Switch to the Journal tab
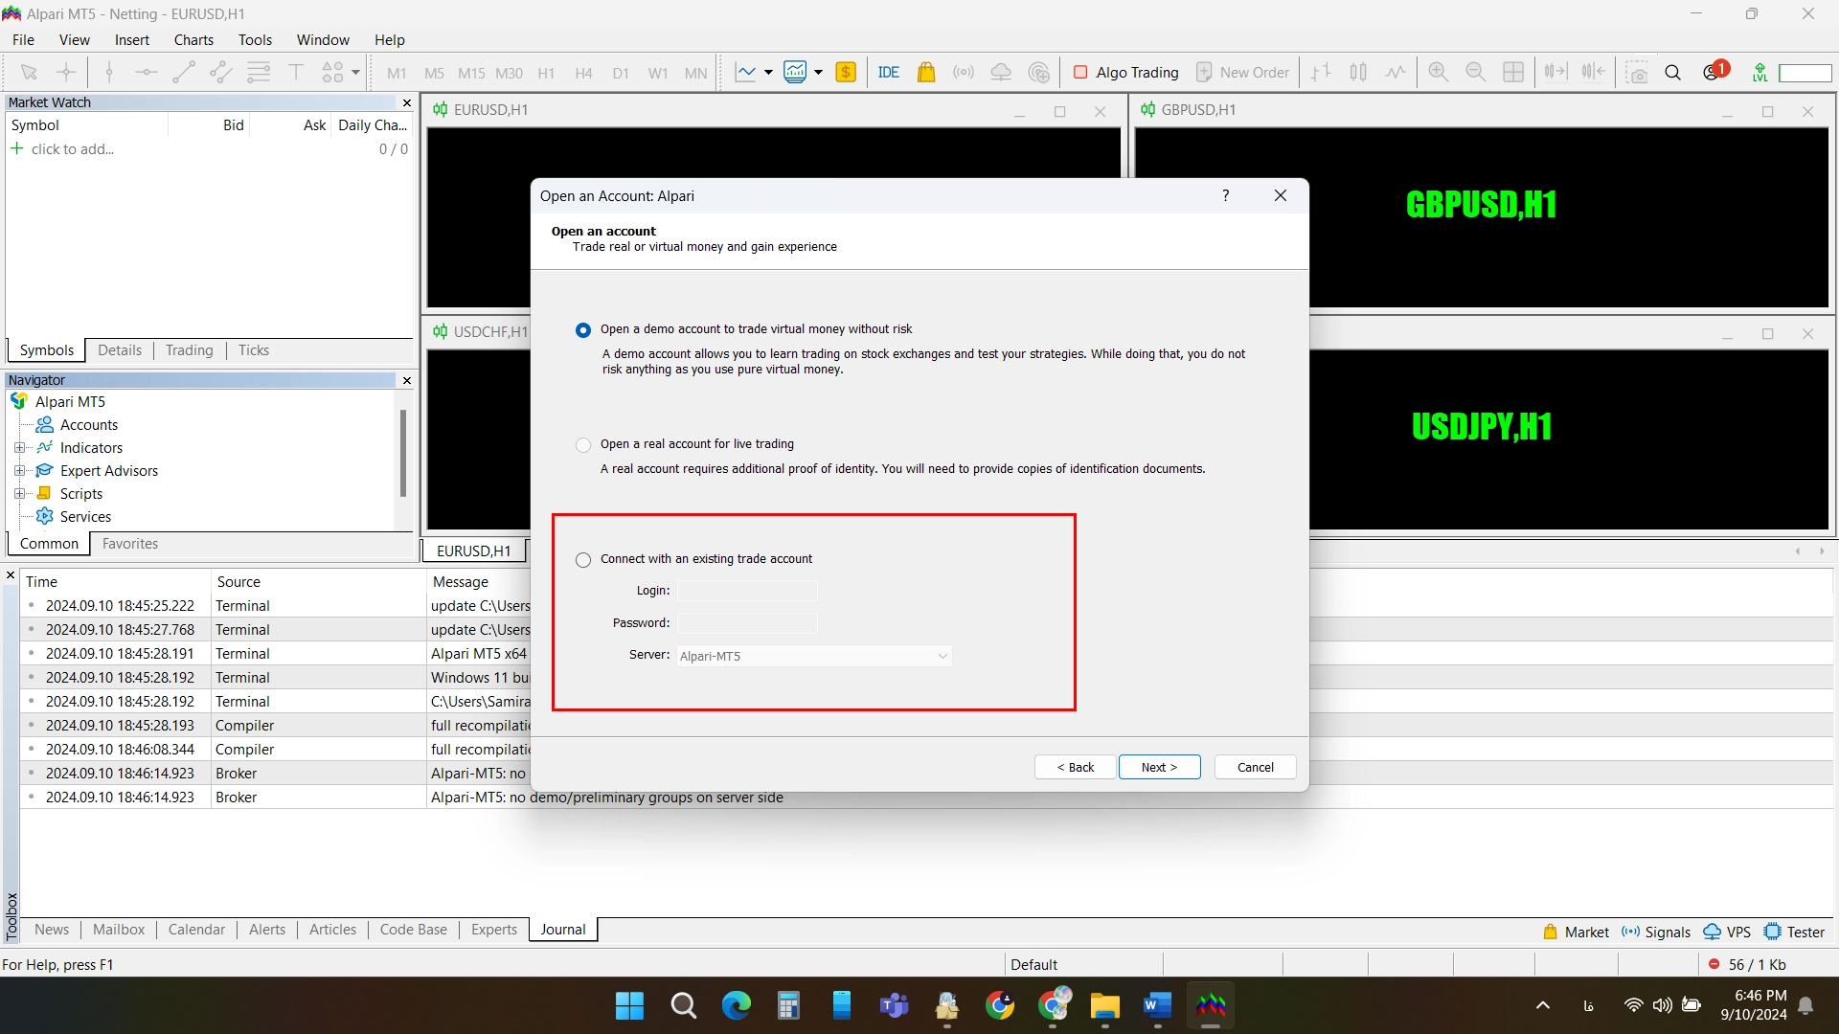The width and height of the screenshot is (1839, 1034). pos(562,930)
